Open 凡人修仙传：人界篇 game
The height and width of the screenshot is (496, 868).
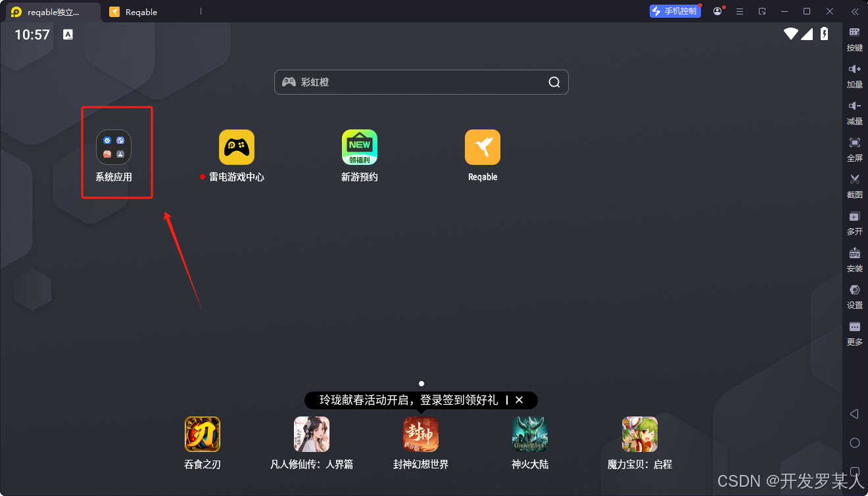click(x=312, y=434)
